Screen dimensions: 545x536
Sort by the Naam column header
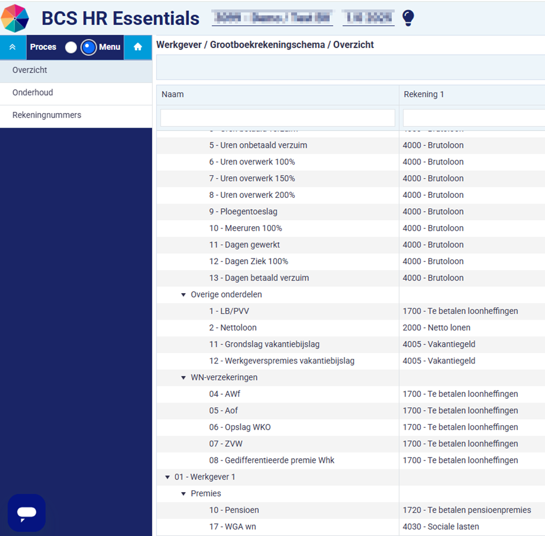pos(277,95)
